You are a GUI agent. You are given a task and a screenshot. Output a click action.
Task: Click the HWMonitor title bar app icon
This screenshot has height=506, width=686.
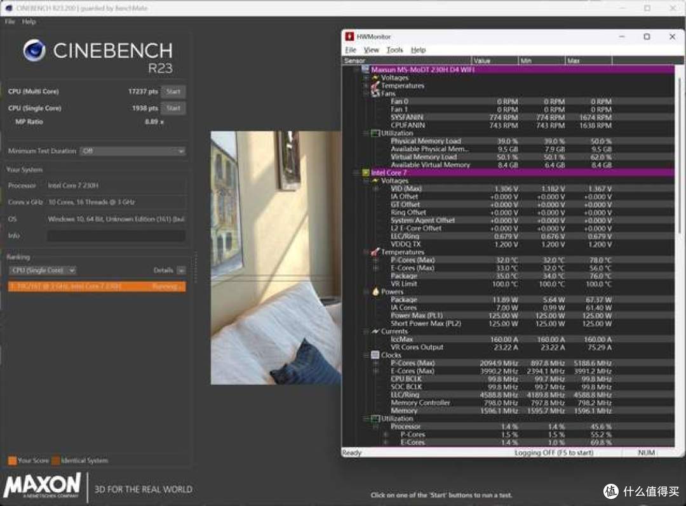pyautogui.click(x=349, y=36)
